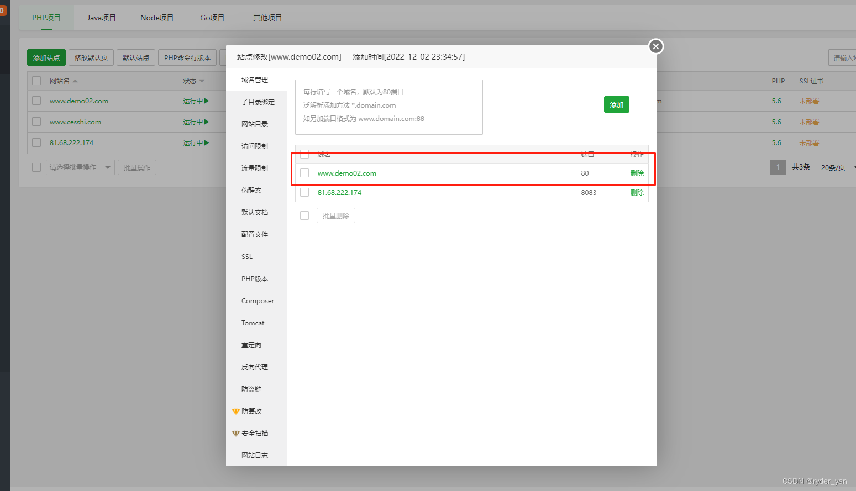Screen dimensions: 856x491
Task: Open SSL settings in dialog sidebar
Action: click(256, 256)
